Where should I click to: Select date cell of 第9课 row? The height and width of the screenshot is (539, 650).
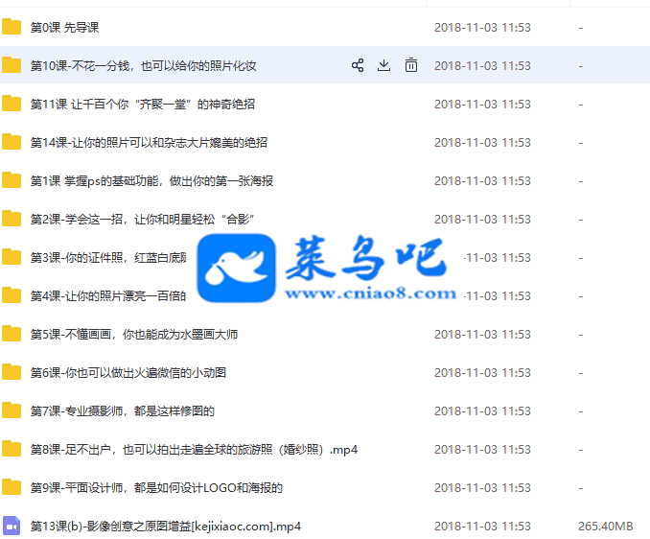(x=482, y=487)
